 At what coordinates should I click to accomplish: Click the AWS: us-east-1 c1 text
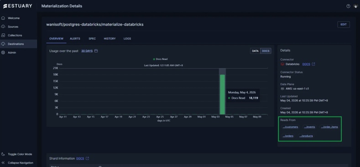297,89
